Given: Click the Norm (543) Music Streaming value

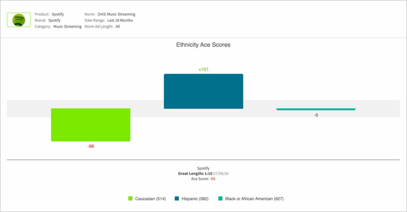Looking at the screenshot, I should pyautogui.click(x=116, y=14).
